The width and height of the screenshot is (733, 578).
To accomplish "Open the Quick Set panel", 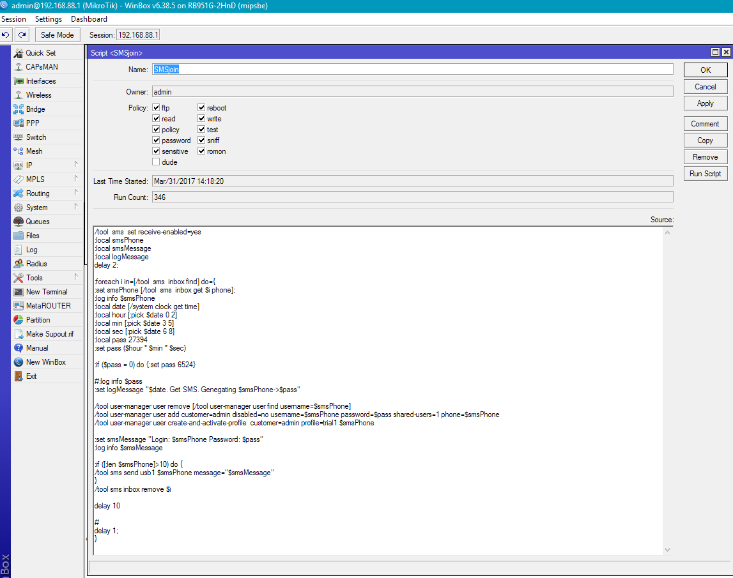I will click(42, 52).
